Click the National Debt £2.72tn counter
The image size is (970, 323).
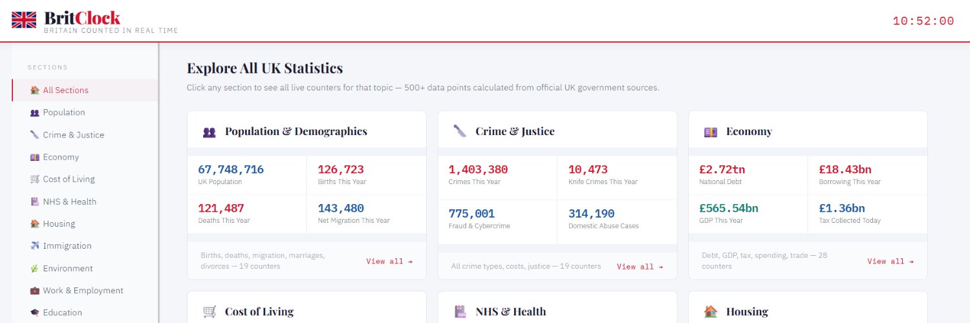722,170
